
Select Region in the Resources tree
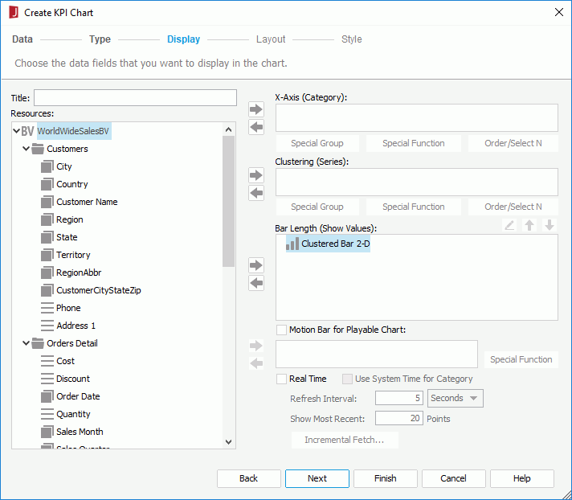70,219
